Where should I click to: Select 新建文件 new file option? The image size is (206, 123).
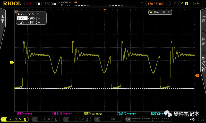click(x=203, y=64)
